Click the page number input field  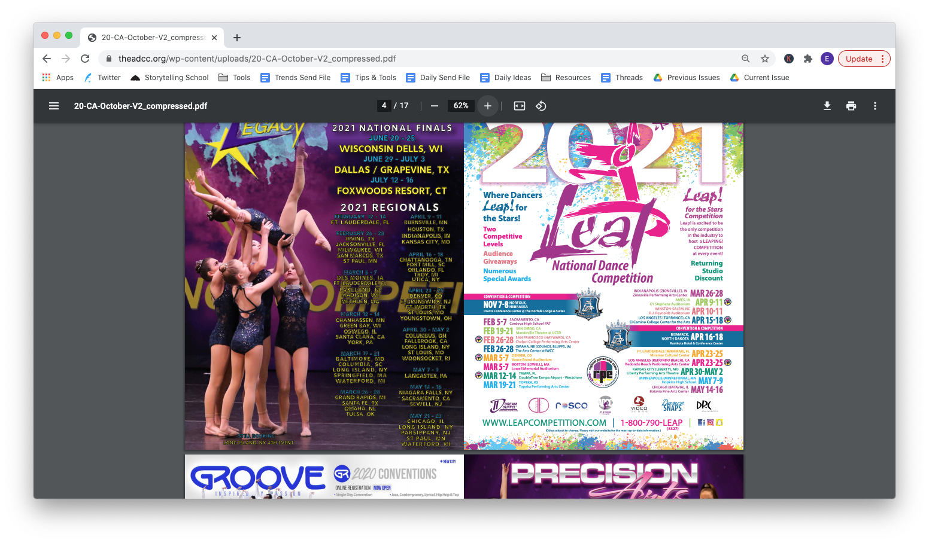pyautogui.click(x=384, y=106)
